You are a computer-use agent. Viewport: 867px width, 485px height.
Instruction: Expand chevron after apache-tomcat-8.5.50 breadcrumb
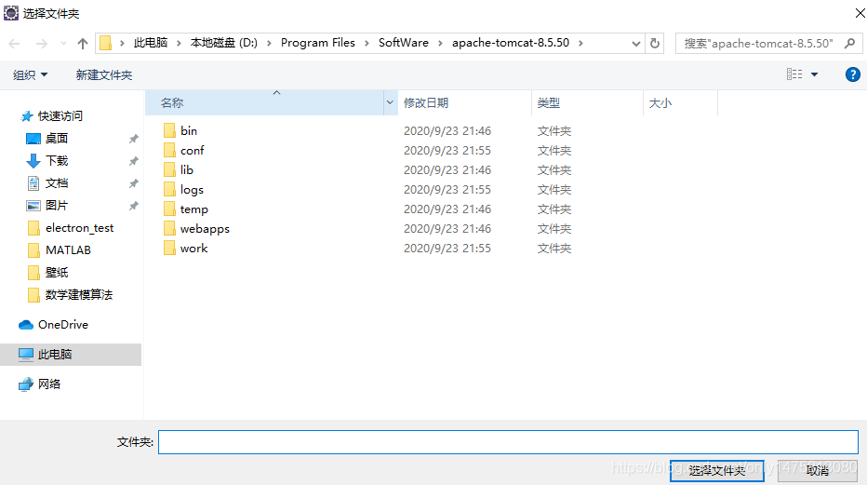pos(580,43)
